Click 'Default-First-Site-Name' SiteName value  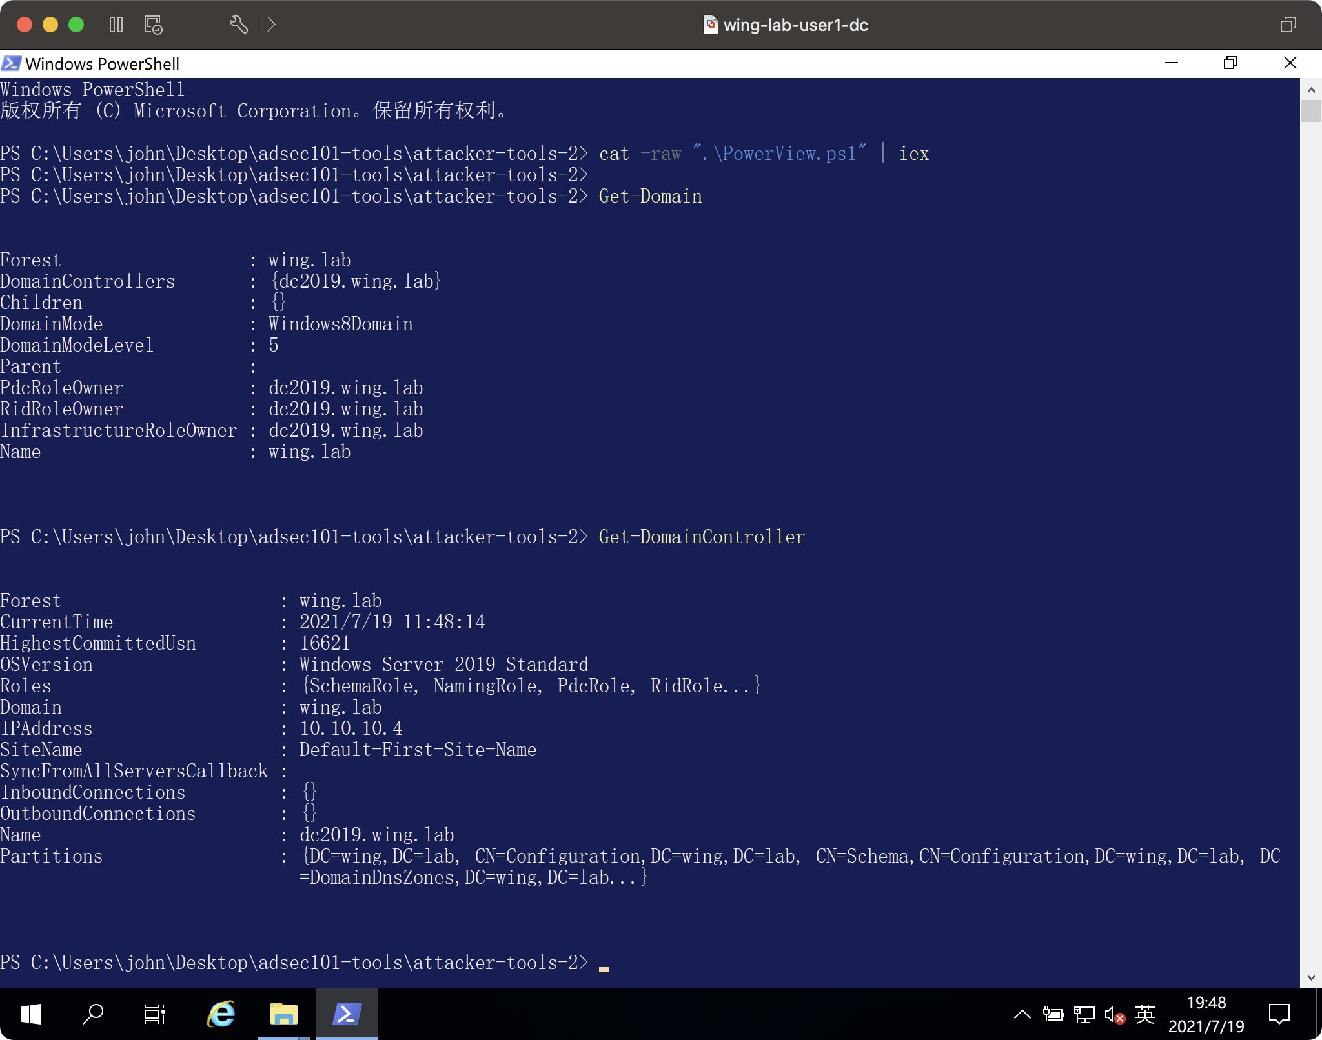click(418, 750)
